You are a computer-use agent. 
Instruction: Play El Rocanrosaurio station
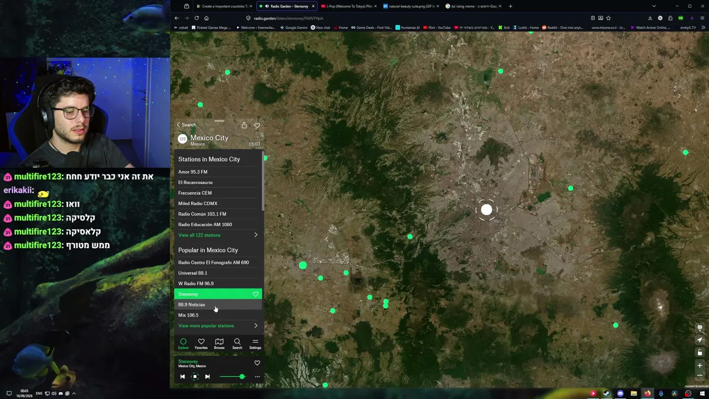click(218, 182)
